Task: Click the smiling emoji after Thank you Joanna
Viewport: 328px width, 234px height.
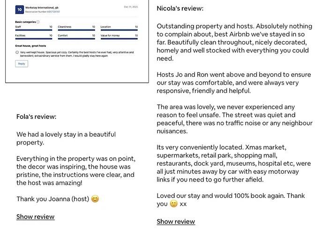Action: coord(95,199)
